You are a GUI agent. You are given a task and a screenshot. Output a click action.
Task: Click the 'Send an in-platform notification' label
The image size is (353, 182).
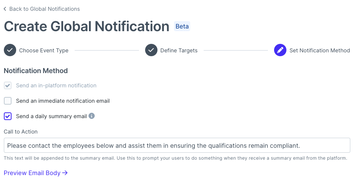click(x=56, y=85)
